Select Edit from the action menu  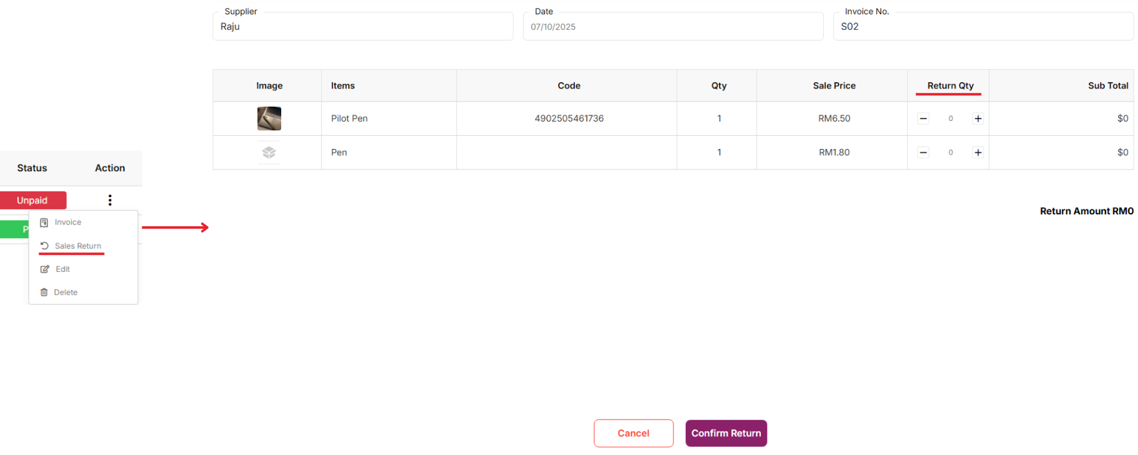pyautogui.click(x=62, y=269)
